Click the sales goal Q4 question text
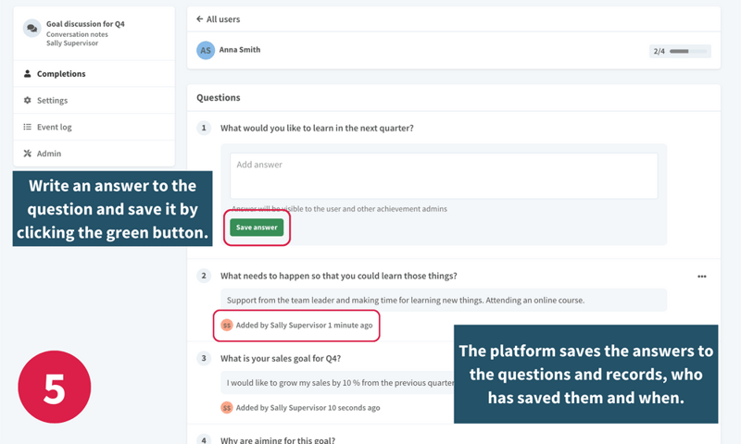Image resolution: width=741 pixels, height=444 pixels. 281,359
